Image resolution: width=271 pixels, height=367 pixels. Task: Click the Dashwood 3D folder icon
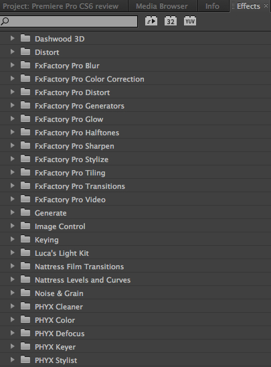click(x=25, y=38)
